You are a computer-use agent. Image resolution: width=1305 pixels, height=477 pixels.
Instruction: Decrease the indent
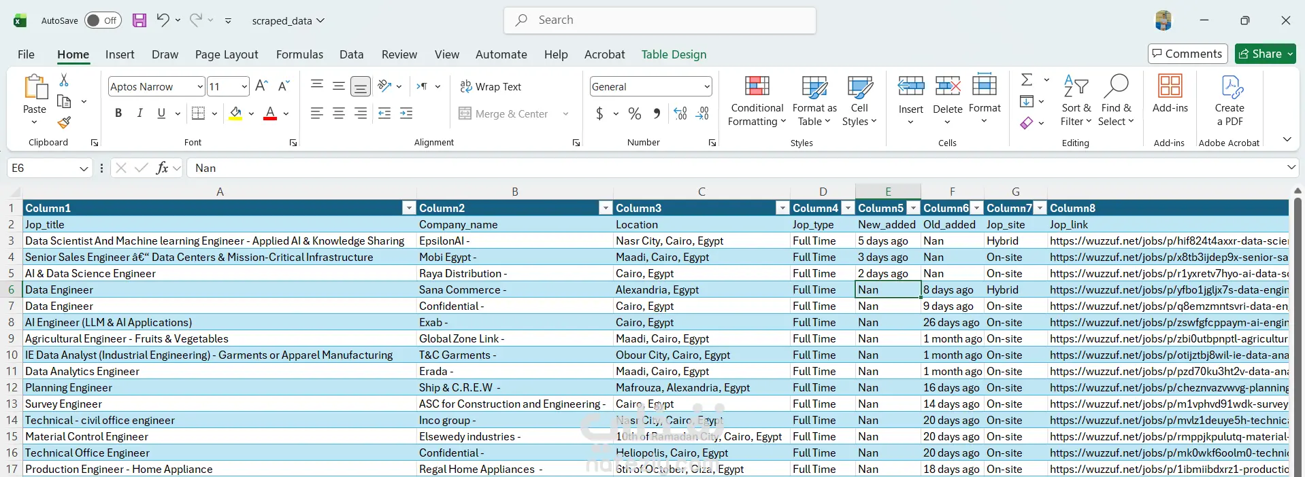click(x=384, y=113)
